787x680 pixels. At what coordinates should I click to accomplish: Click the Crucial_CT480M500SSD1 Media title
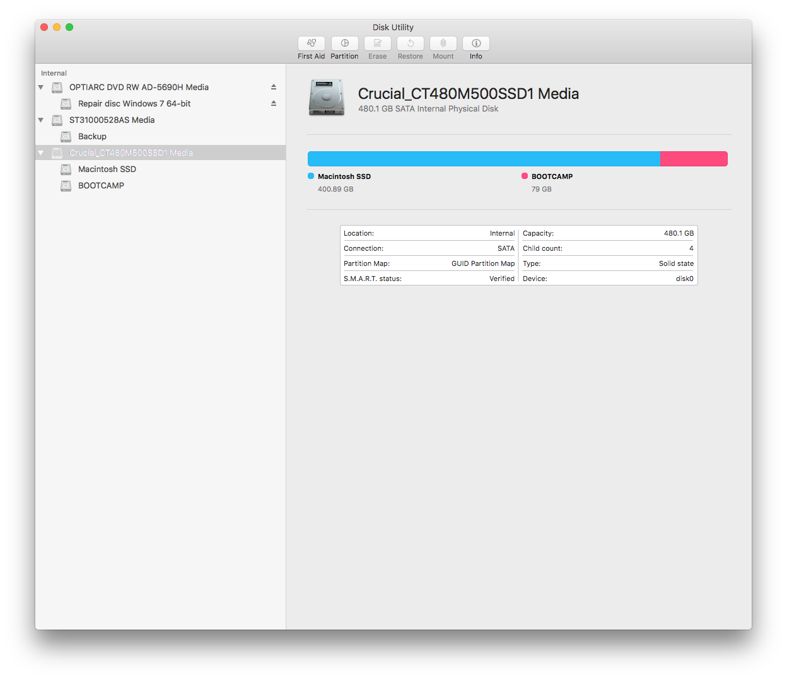click(469, 94)
